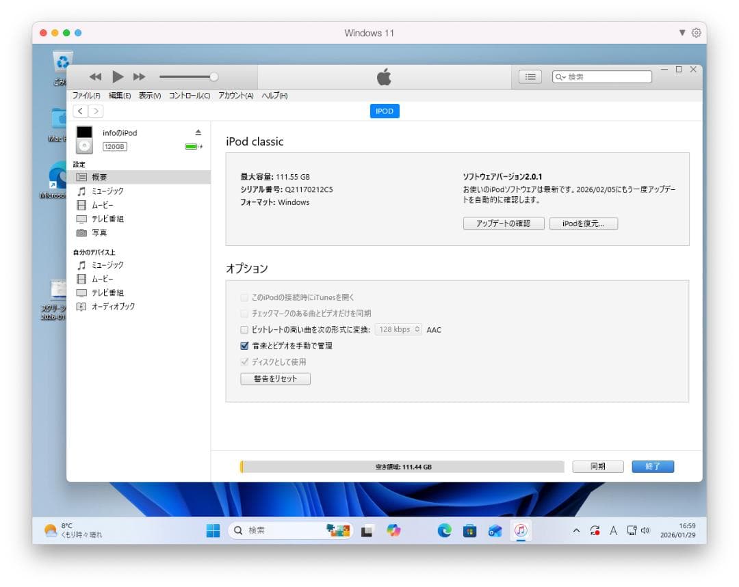
Task: Open iTunes from the Windows taskbar
Action: 521,530
